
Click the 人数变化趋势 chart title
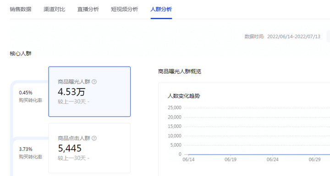click(x=184, y=96)
